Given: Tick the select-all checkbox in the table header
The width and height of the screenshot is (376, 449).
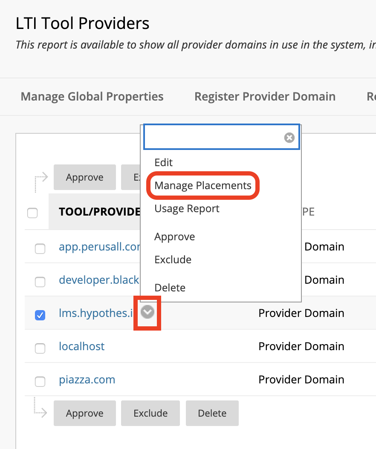Looking at the screenshot, I should (32, 213).
